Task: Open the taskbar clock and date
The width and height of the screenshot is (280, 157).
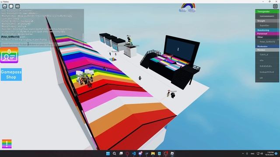Action: pos(269,154)
